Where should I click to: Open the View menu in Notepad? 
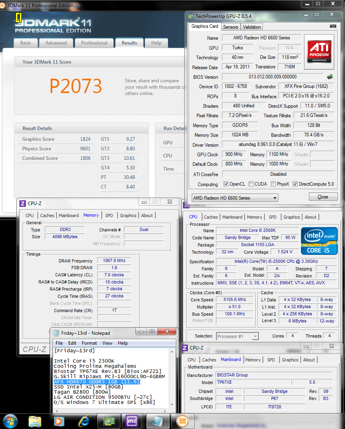[107, 343]
